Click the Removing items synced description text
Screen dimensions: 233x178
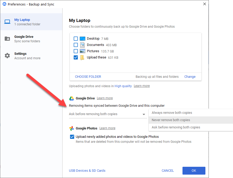click(117, 106)
